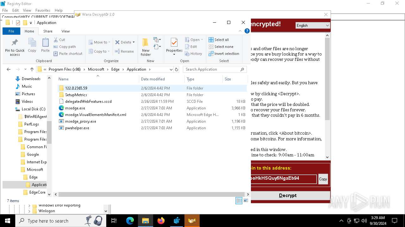The width and height of the screenshot is (405, 227).
Task: Select the pwahelper.exe file
Action: point(77,128)
